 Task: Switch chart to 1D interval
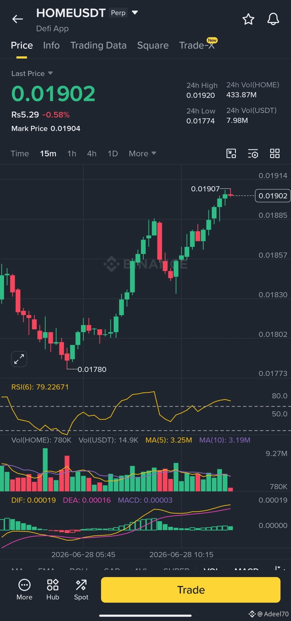click(x=113, y=153)
